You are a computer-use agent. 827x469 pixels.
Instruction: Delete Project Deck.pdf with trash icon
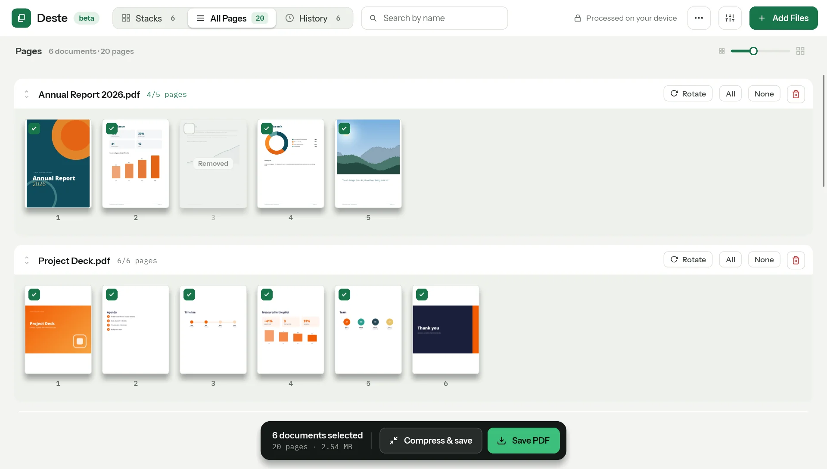click(x=796, y=260)
